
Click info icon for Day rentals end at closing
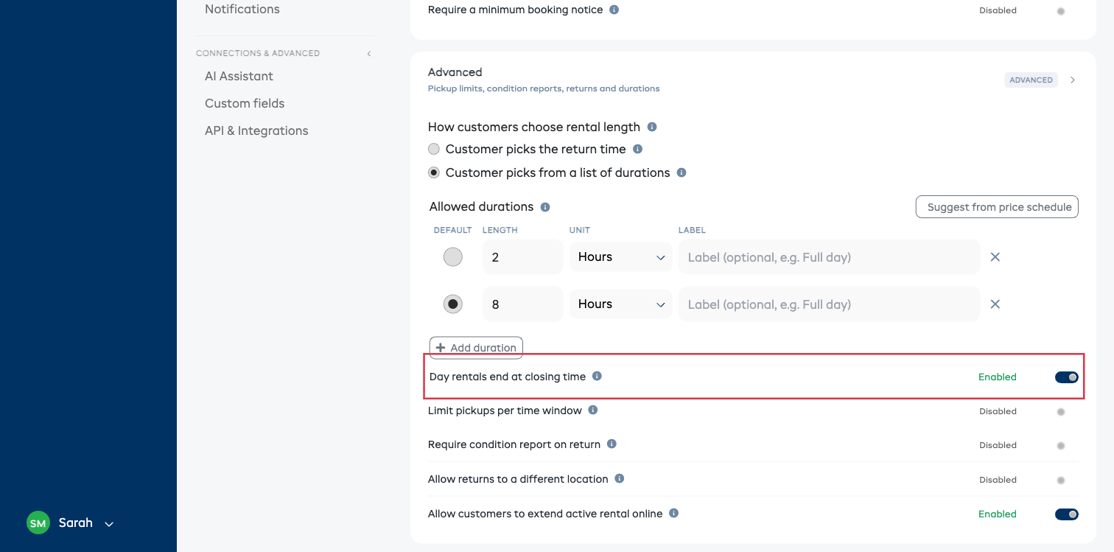598,376
